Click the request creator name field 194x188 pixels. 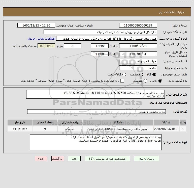[x=107, y=39]
